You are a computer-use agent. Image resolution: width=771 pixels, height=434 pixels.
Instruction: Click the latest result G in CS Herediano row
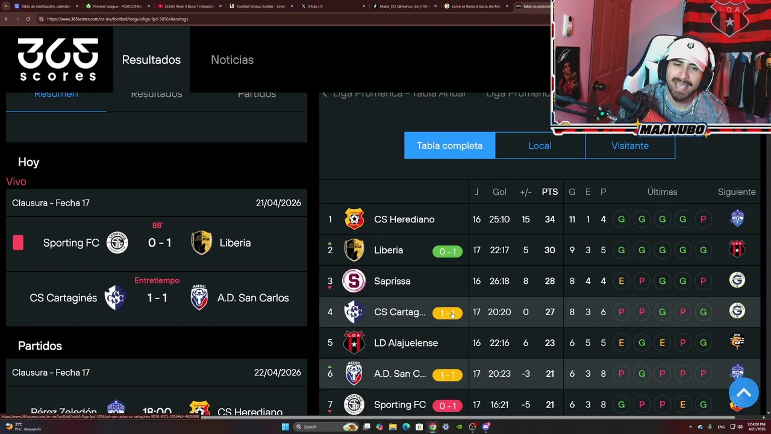point(621,219)
